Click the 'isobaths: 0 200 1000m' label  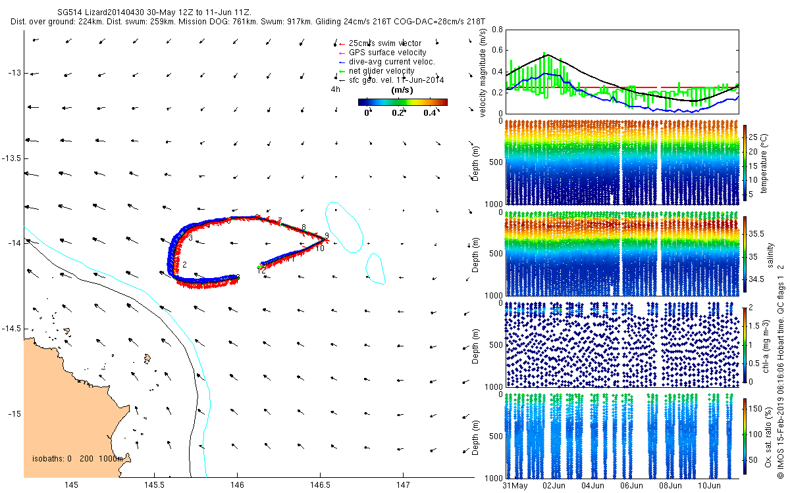78,459
